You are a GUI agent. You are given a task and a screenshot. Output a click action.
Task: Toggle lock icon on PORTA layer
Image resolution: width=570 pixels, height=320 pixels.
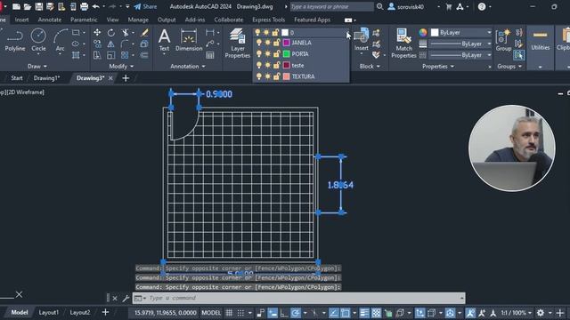point(277,53)
